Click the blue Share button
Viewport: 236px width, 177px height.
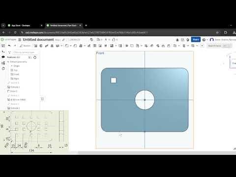pos(196,39)
